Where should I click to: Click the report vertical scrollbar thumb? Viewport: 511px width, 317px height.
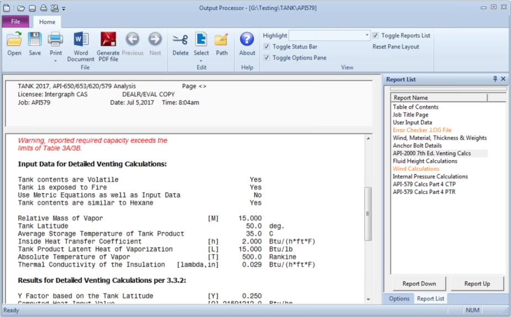point(368,214)
